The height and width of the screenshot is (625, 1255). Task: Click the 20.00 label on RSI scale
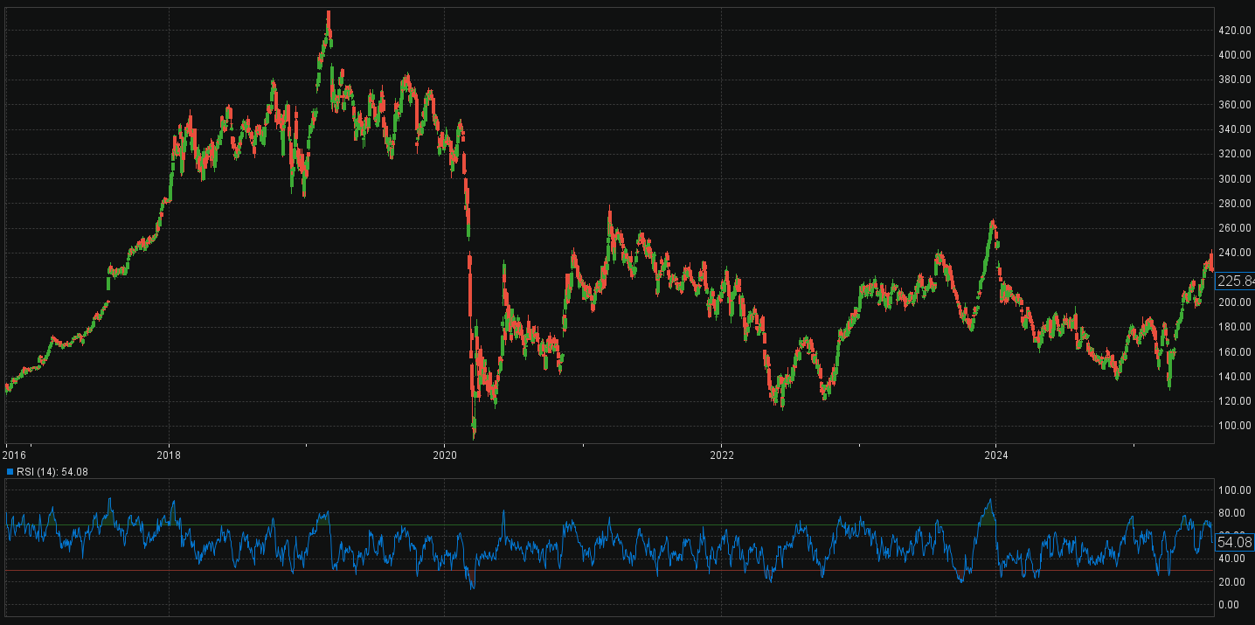coord(1232,582)
